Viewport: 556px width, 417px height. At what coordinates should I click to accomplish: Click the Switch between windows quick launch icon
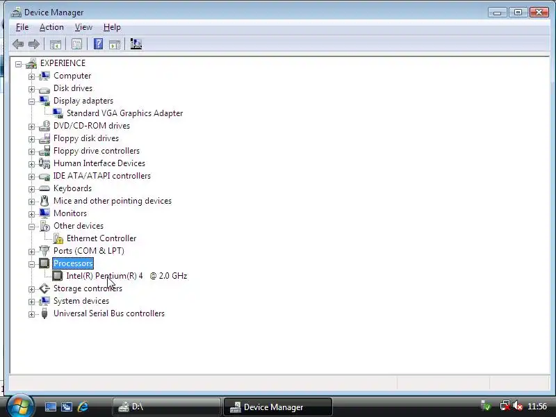click(x=67, y=407)
